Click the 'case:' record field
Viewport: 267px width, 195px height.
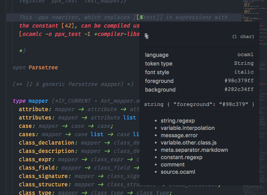pos(27,126)
